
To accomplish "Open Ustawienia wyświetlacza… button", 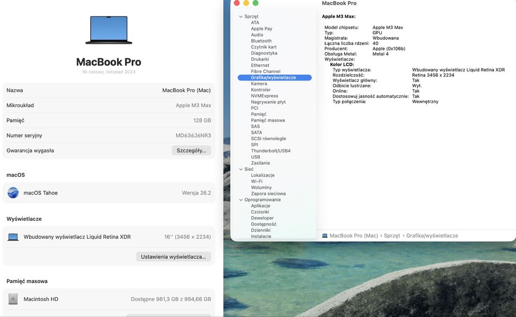I will click(x=173, y=257).
